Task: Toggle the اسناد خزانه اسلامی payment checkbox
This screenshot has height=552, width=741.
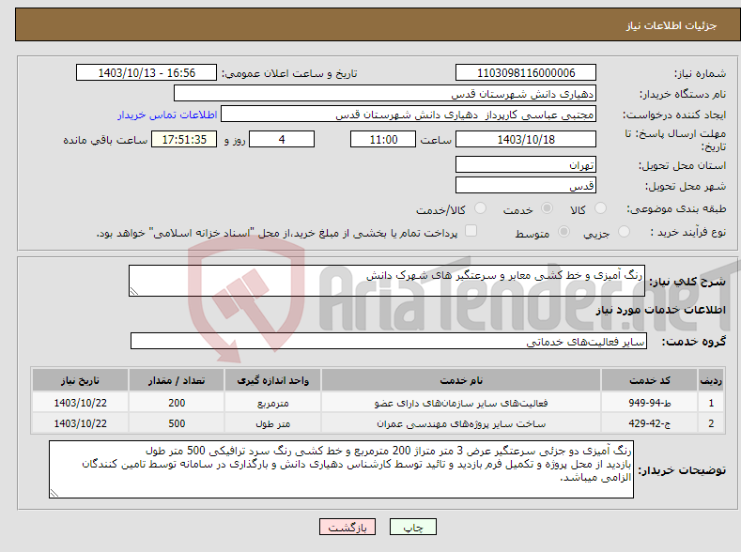Action: coord(471,231)
